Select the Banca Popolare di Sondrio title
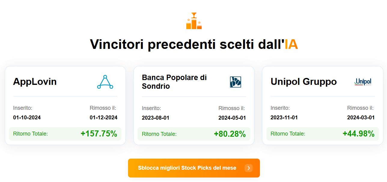This screenshot has height=182, width=387. tap(174, 82)
